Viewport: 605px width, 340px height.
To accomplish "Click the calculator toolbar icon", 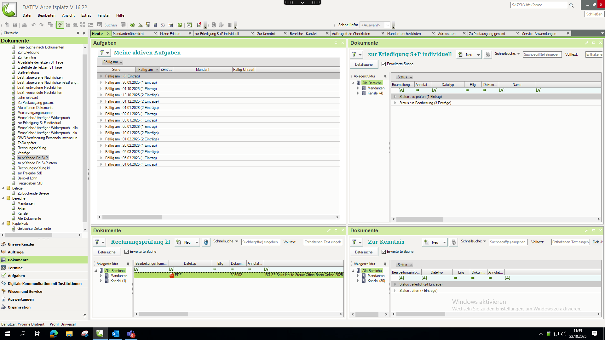I will (x=155, y=25).
